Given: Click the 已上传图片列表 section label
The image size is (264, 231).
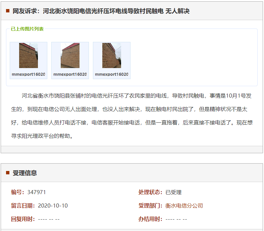Looking at the screenshot, I should (x=27, y=29).
